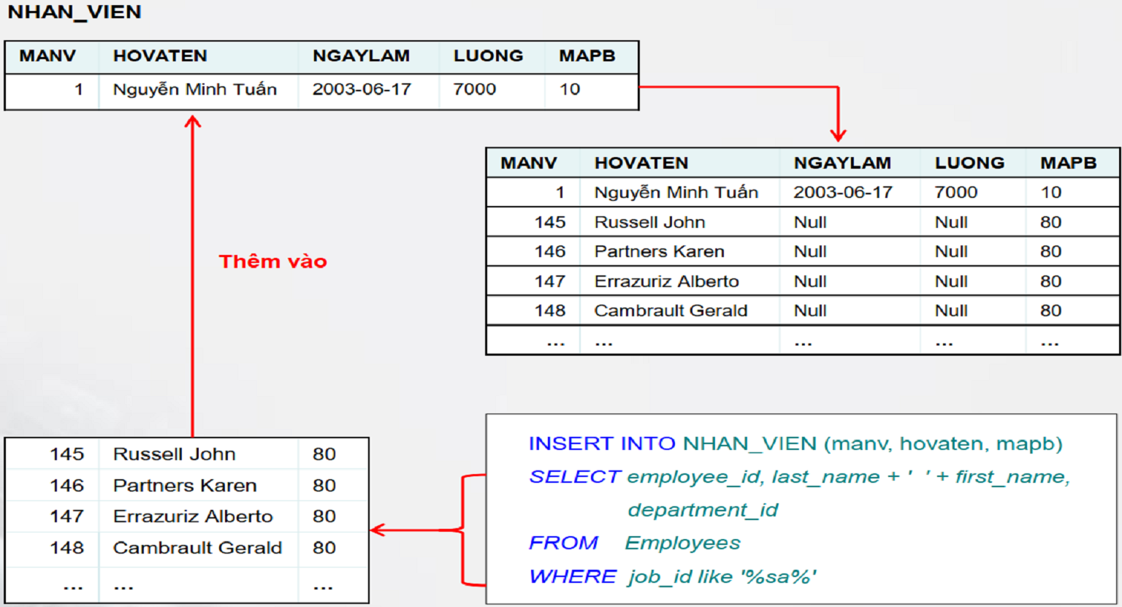This screenshot has width=1122, height=607.
Task: Click the Errazuriz Alberto entry
Action: tap(665, 280)
